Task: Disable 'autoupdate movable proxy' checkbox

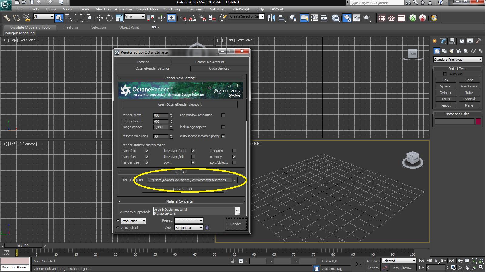Action: (223, 136)
